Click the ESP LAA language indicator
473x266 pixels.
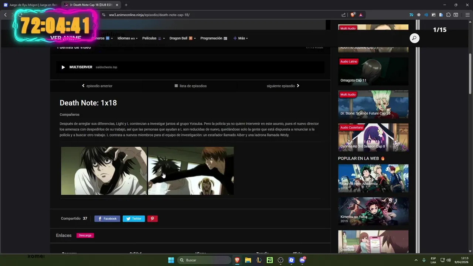(433, 260)
